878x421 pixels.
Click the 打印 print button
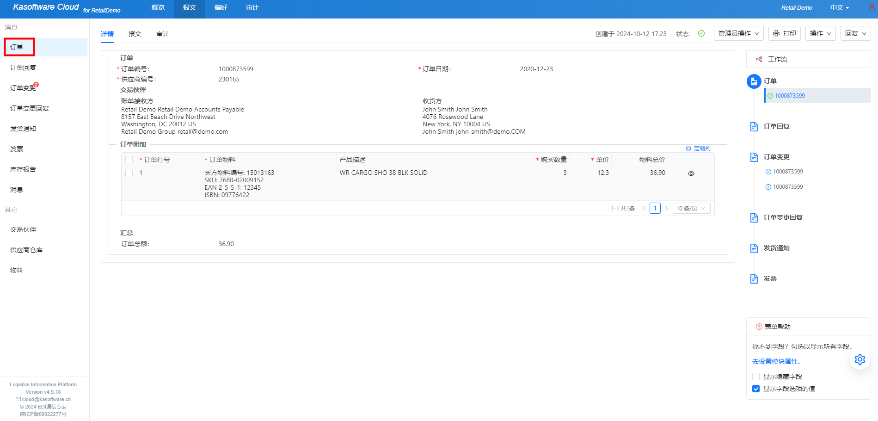point(784,33)
